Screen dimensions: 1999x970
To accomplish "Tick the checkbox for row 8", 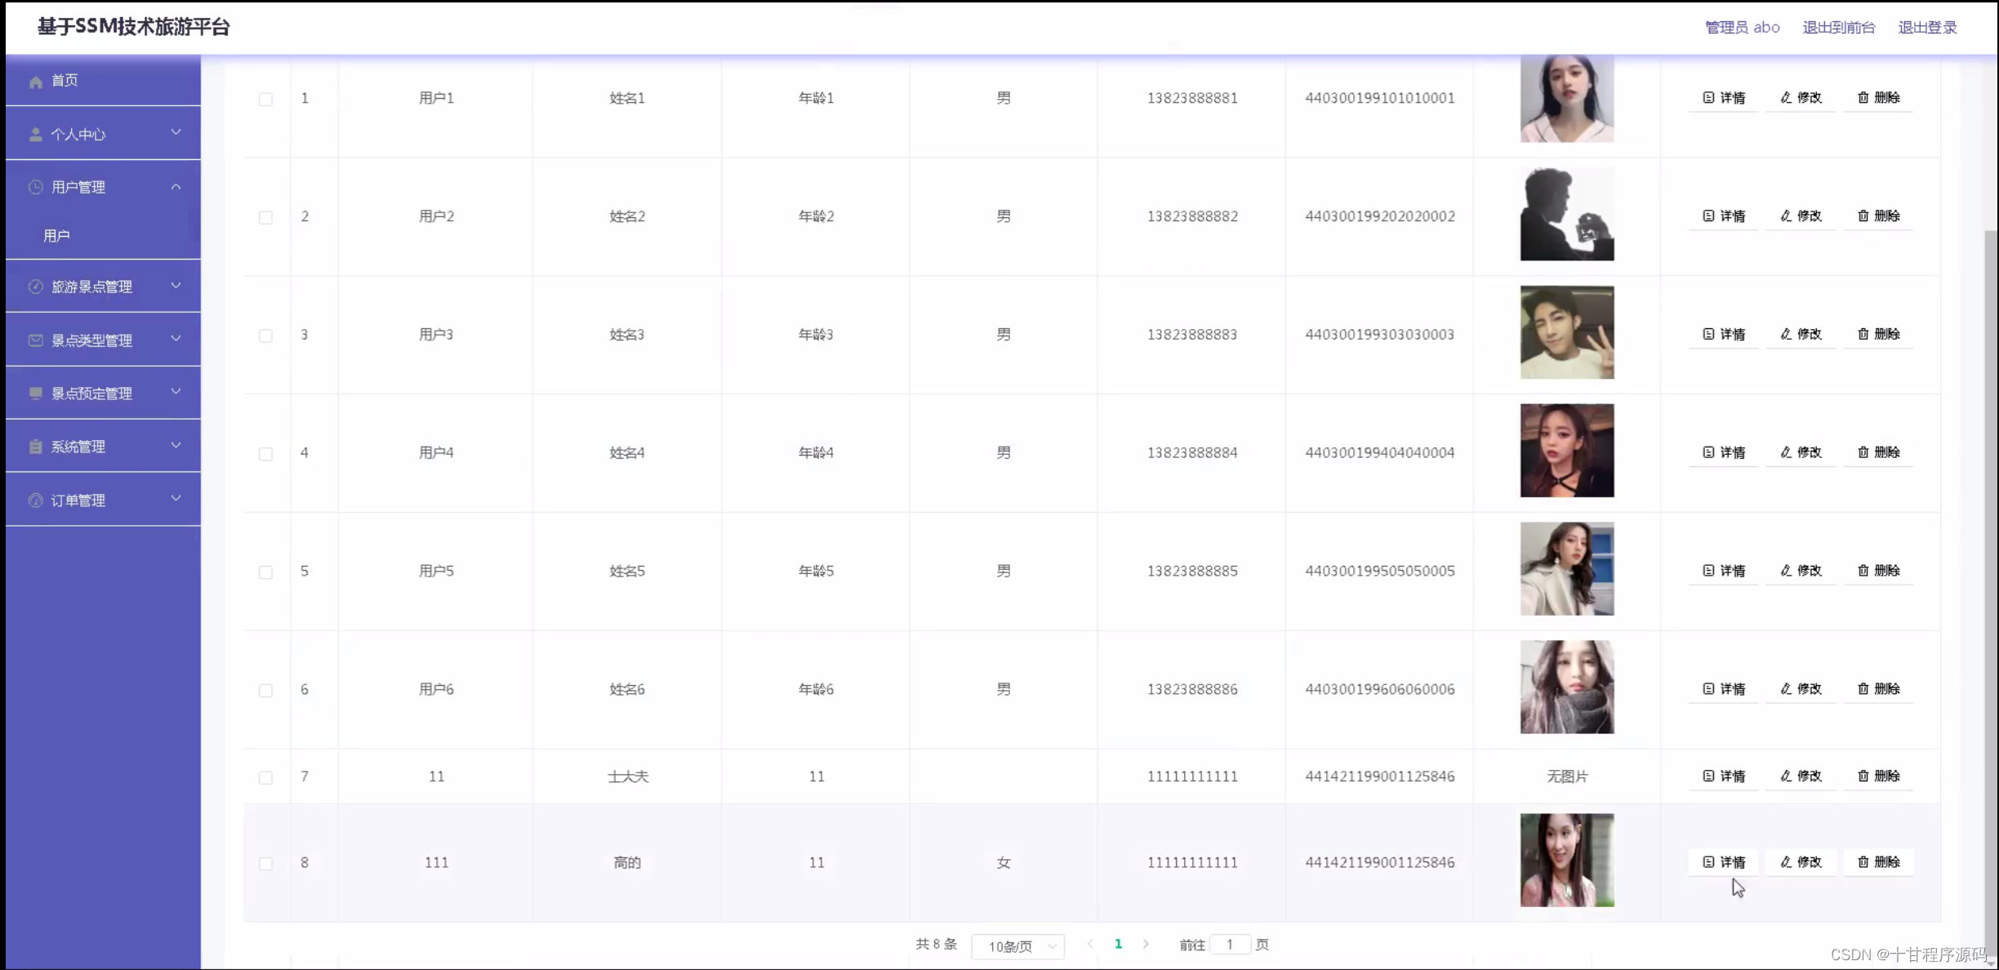I will coord(265,864).
